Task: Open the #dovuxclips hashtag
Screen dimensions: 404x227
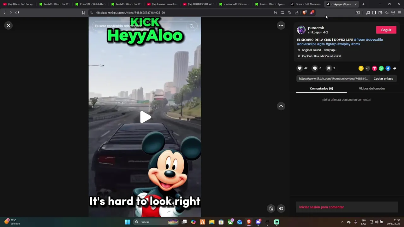Action: coord(306,44)
